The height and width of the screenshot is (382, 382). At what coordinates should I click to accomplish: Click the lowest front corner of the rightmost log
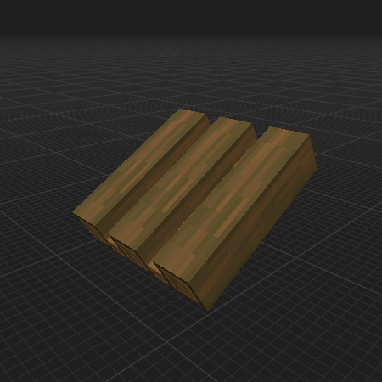click(209, 310)
